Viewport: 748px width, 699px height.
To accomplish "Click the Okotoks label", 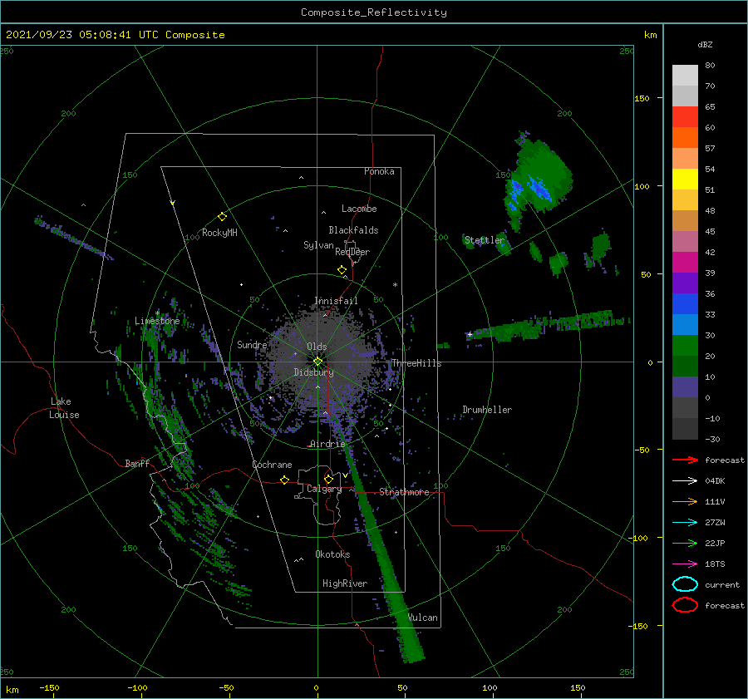I will tap(332, 554).
